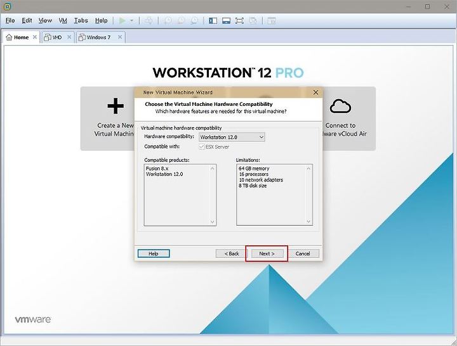The image size is (457, 346).
Task: Click the Connect to vCloud Air label
Action: pyautogui.click(x=345, y=129)
